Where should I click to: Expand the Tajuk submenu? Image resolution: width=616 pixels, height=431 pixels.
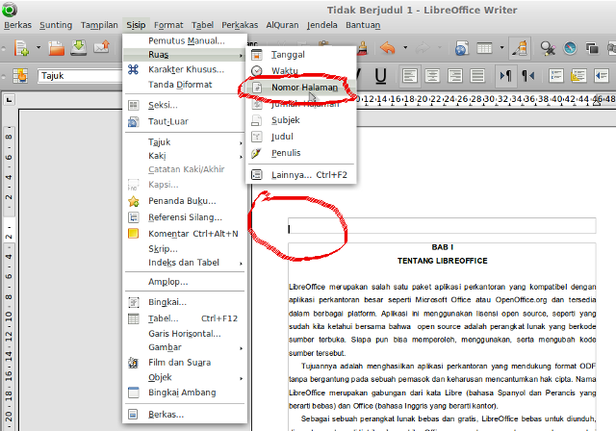point(185,142)
